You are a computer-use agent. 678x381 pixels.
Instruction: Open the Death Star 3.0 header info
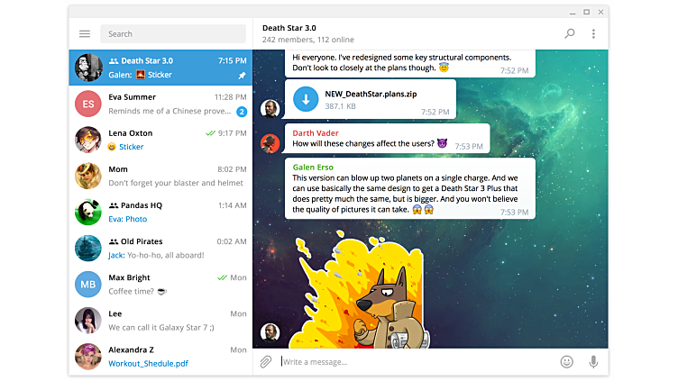298,34
